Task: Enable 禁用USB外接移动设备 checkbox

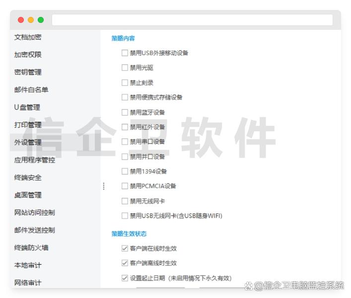Action: tap(125, 53)
